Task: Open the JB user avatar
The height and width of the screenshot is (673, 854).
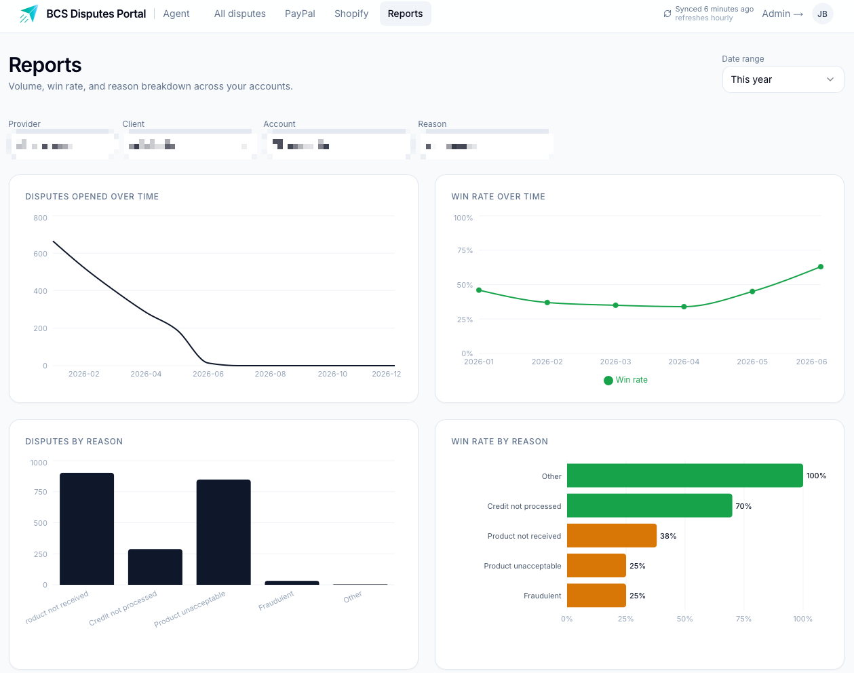Action: (822, 14)
